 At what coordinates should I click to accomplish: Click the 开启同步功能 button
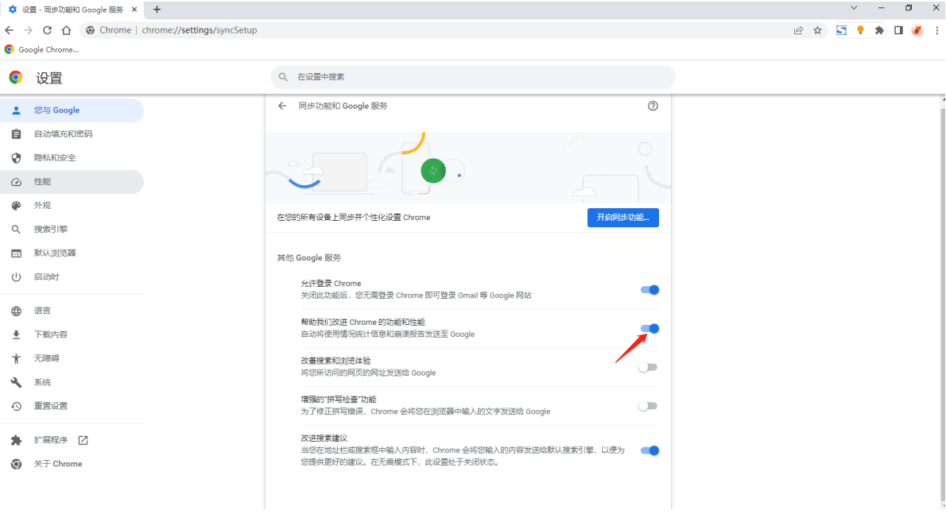click(x=622, y=218)
